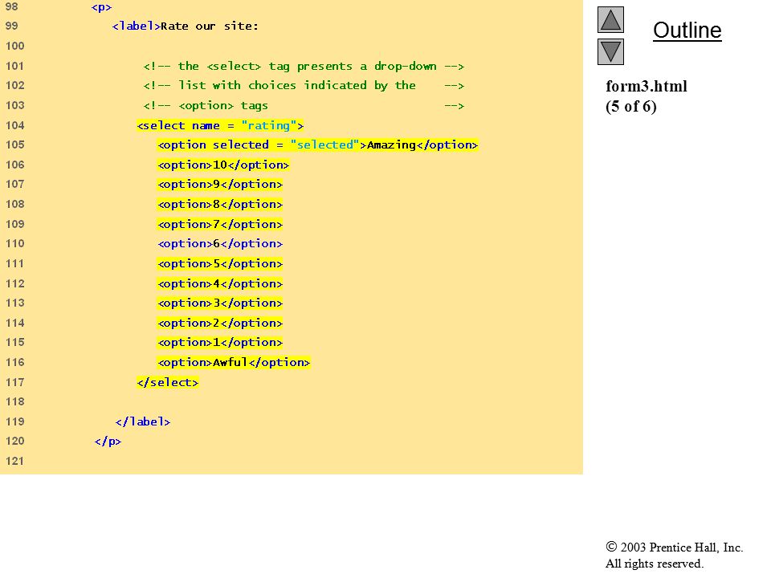Click the opening <p> tag
Screen dimensions: 771x578
coord(101,7)
